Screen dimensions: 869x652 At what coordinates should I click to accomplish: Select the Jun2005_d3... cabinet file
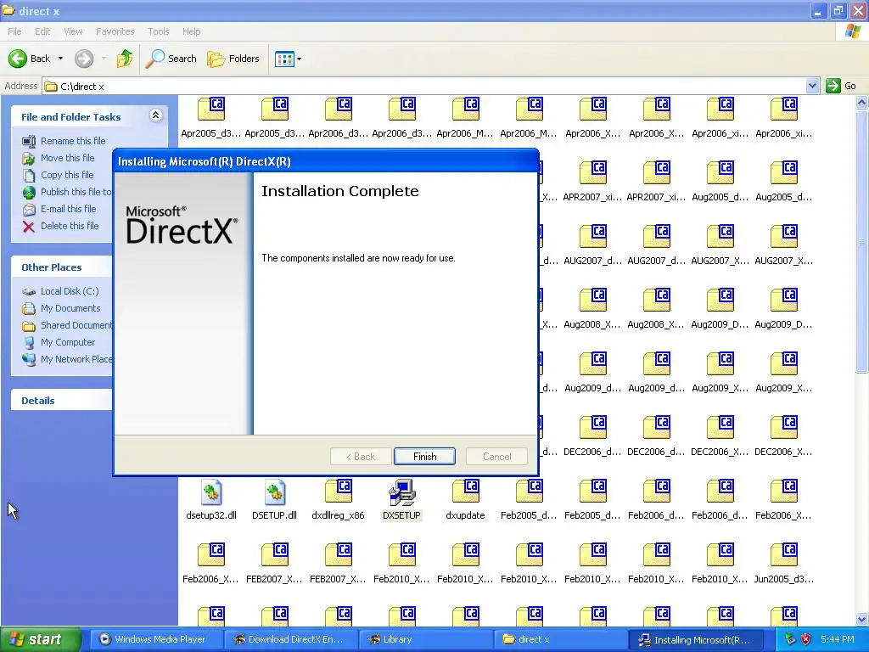784,556
